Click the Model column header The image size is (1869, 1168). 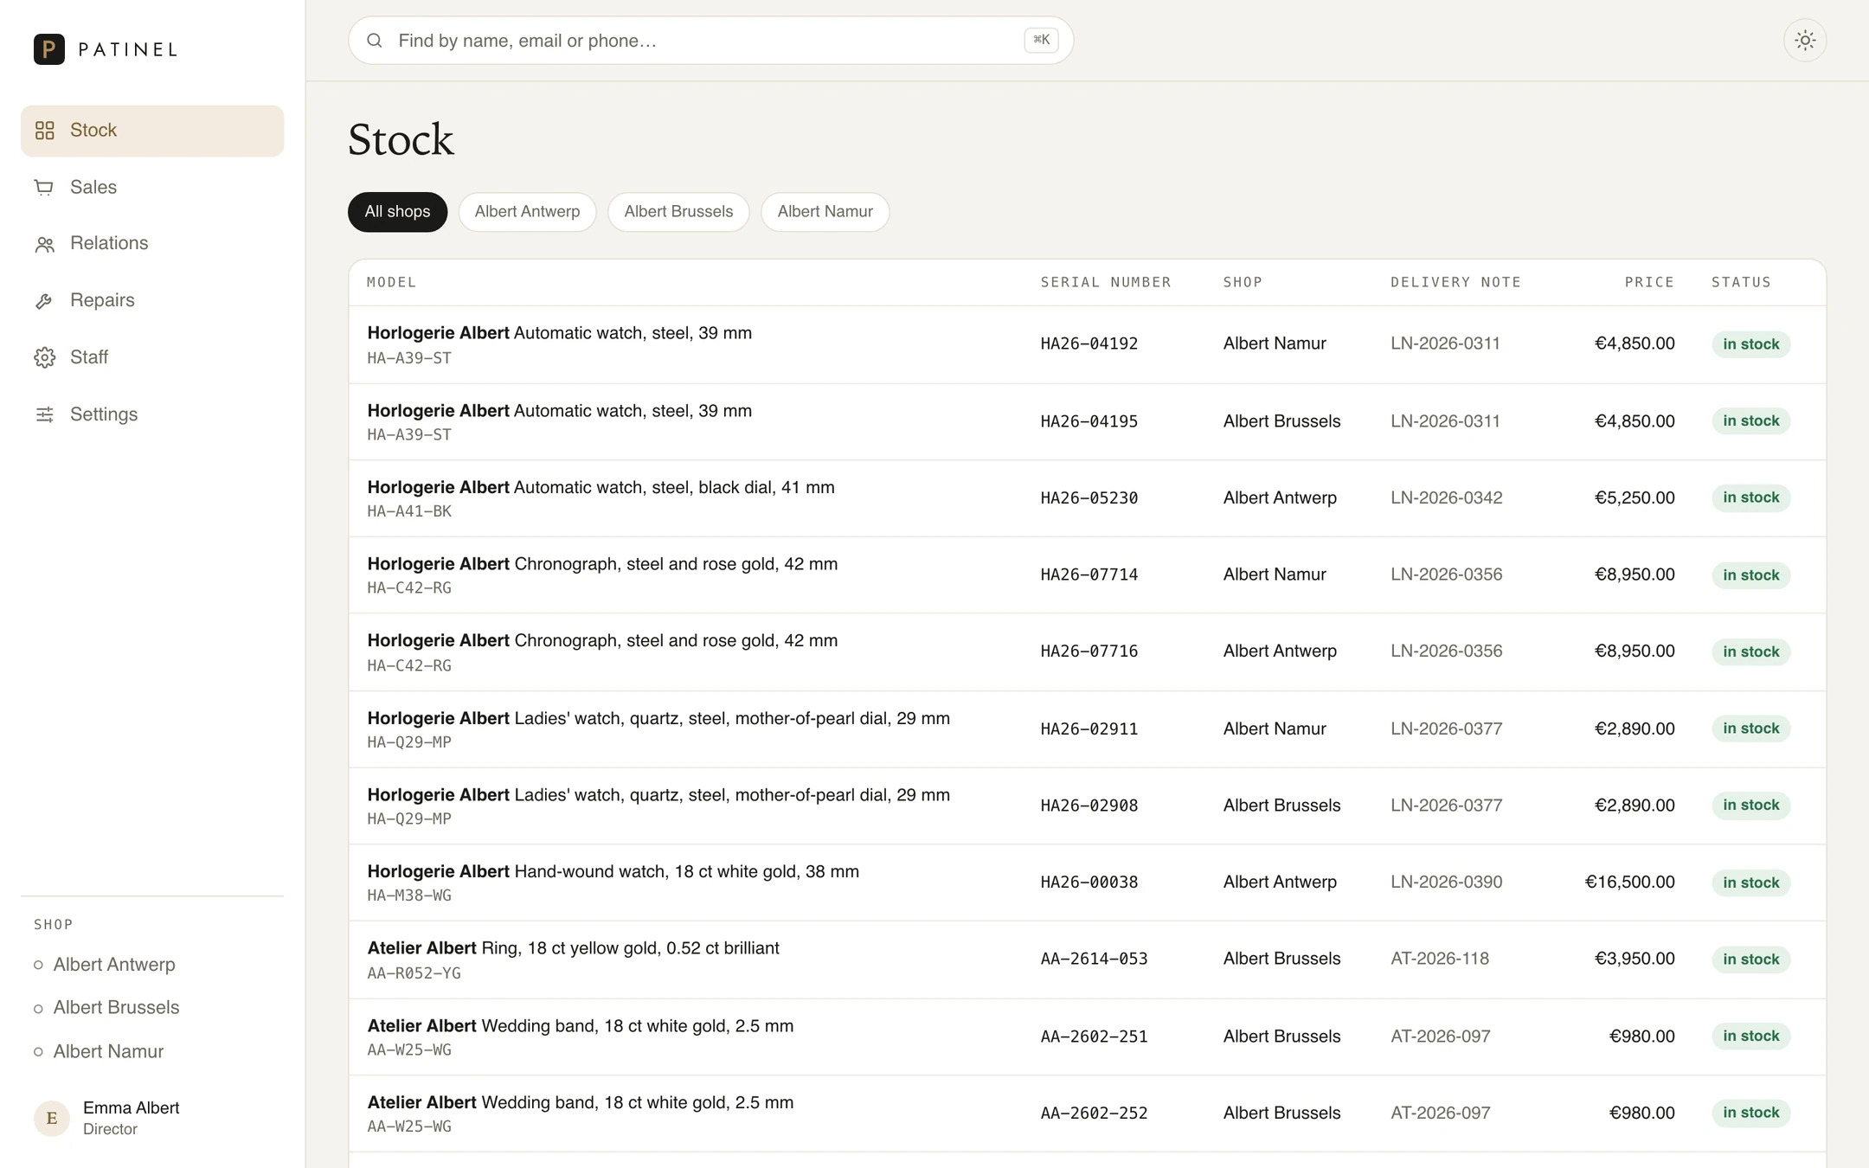pos(391,283)
